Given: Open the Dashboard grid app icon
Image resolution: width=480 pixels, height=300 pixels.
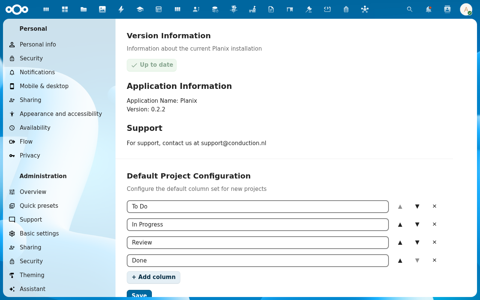Looking at the screenshot, I should 65,9.
